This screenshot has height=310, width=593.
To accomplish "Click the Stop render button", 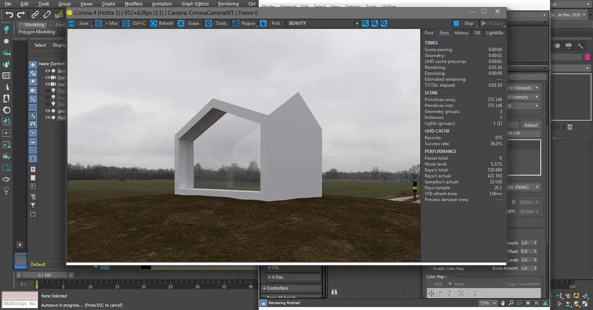I will click(x=464, y=23).
